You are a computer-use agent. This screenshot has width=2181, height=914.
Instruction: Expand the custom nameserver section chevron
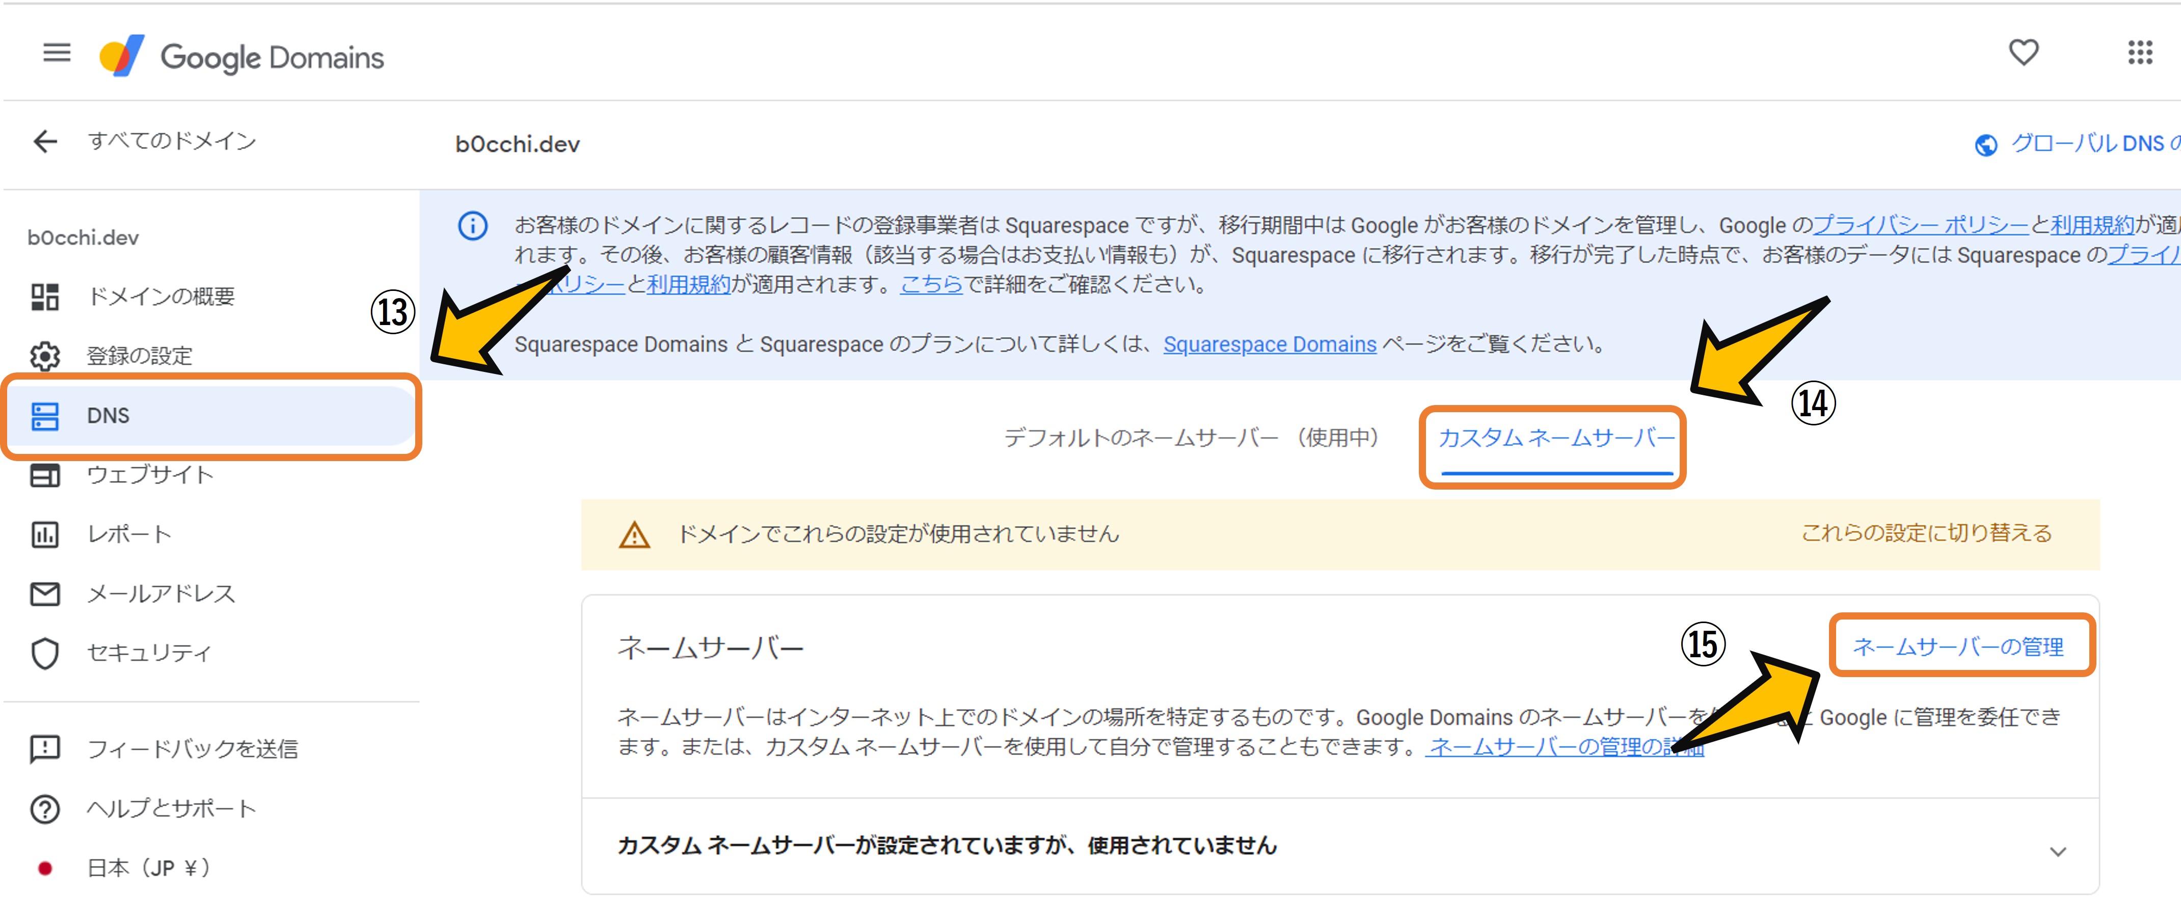2058,851
